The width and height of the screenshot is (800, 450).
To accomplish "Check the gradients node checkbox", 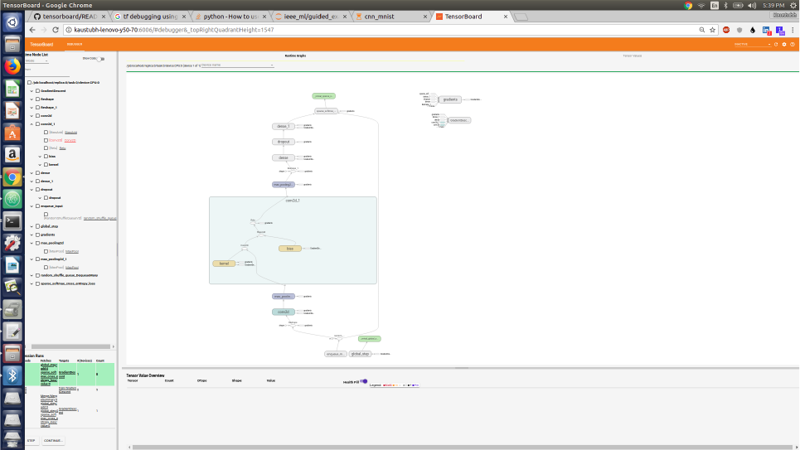I will point(37,235).
